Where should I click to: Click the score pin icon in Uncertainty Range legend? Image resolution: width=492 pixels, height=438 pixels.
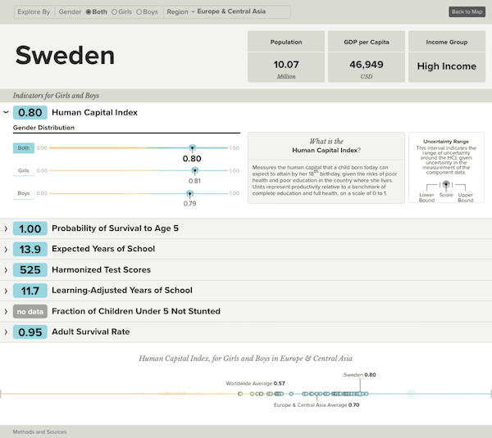(446, 185)
